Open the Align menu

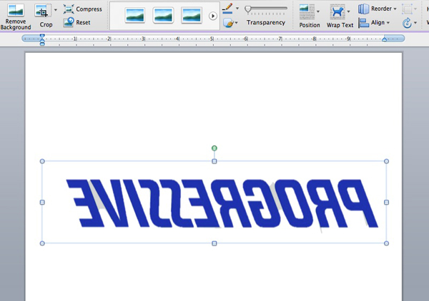pyautogui.click(x=374, y=23)
